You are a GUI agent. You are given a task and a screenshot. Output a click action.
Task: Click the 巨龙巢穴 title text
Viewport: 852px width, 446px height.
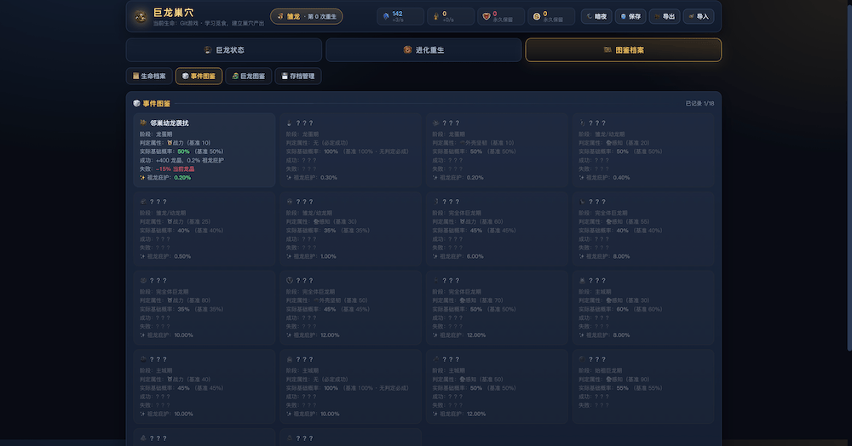[x=173, y=12]
